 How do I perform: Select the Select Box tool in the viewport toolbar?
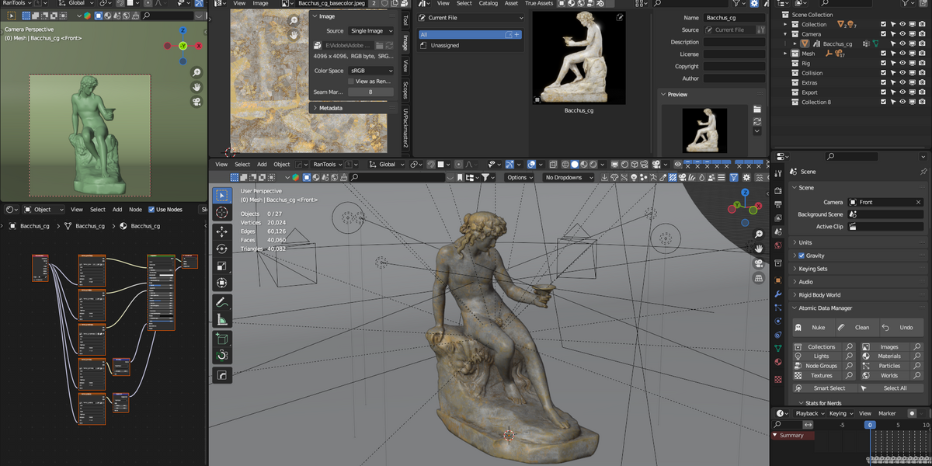(221, 196)
